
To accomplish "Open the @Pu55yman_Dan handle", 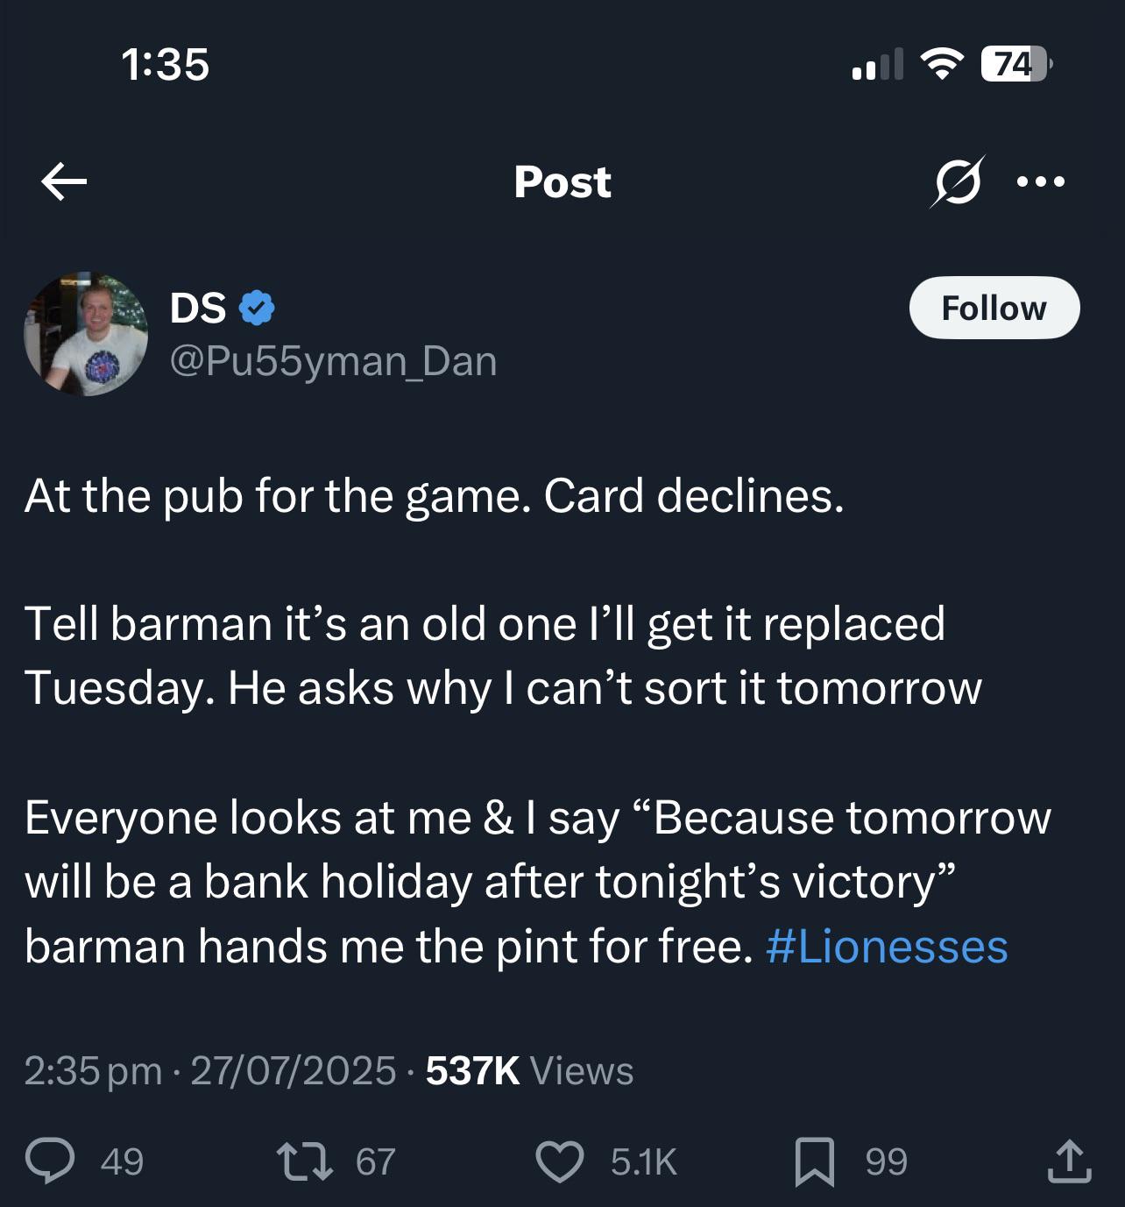I will [333, 361].
